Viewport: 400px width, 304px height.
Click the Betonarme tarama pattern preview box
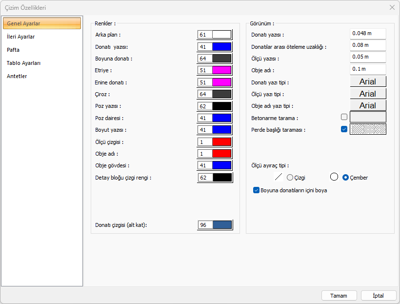[368, 117]
